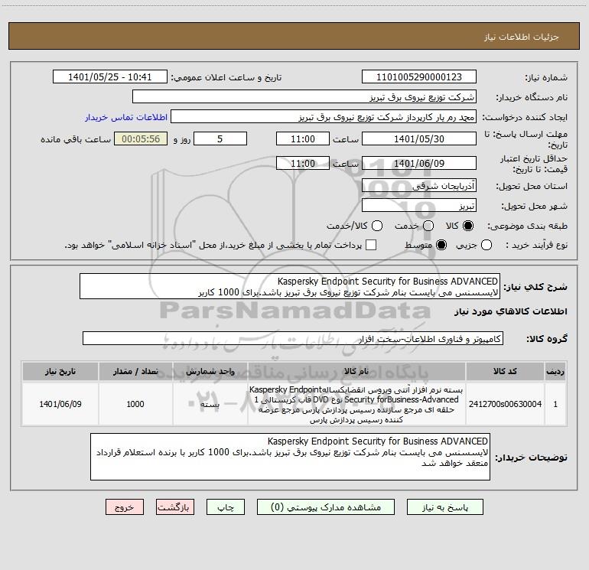Click price validity date field 1401/06/09
The width and height of the screenshot is (589, 570).
pos(419,164)
